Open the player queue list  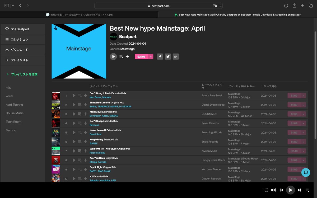click(x=307, y=190)
